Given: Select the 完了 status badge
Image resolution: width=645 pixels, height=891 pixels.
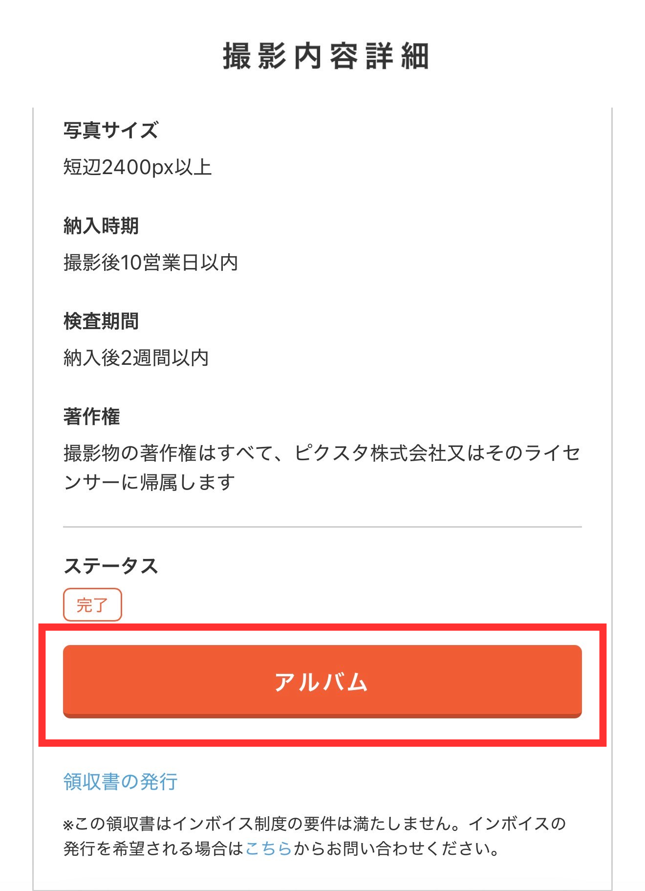Looking at the screenshot, I should [x=92, y=605].
